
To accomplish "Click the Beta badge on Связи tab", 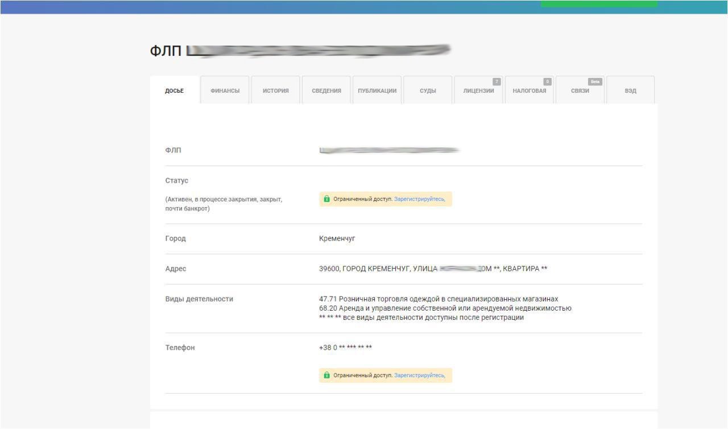I will point(595,82).
